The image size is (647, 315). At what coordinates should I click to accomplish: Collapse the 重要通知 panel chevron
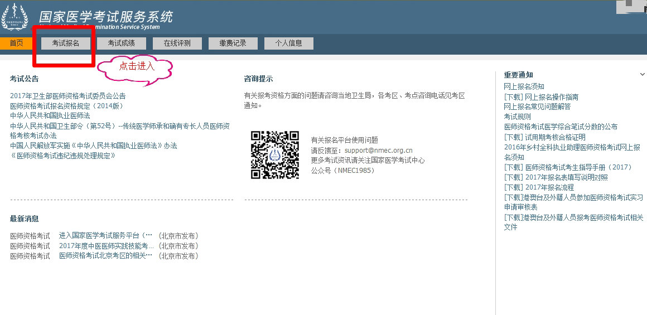click(x=642, y=75)
